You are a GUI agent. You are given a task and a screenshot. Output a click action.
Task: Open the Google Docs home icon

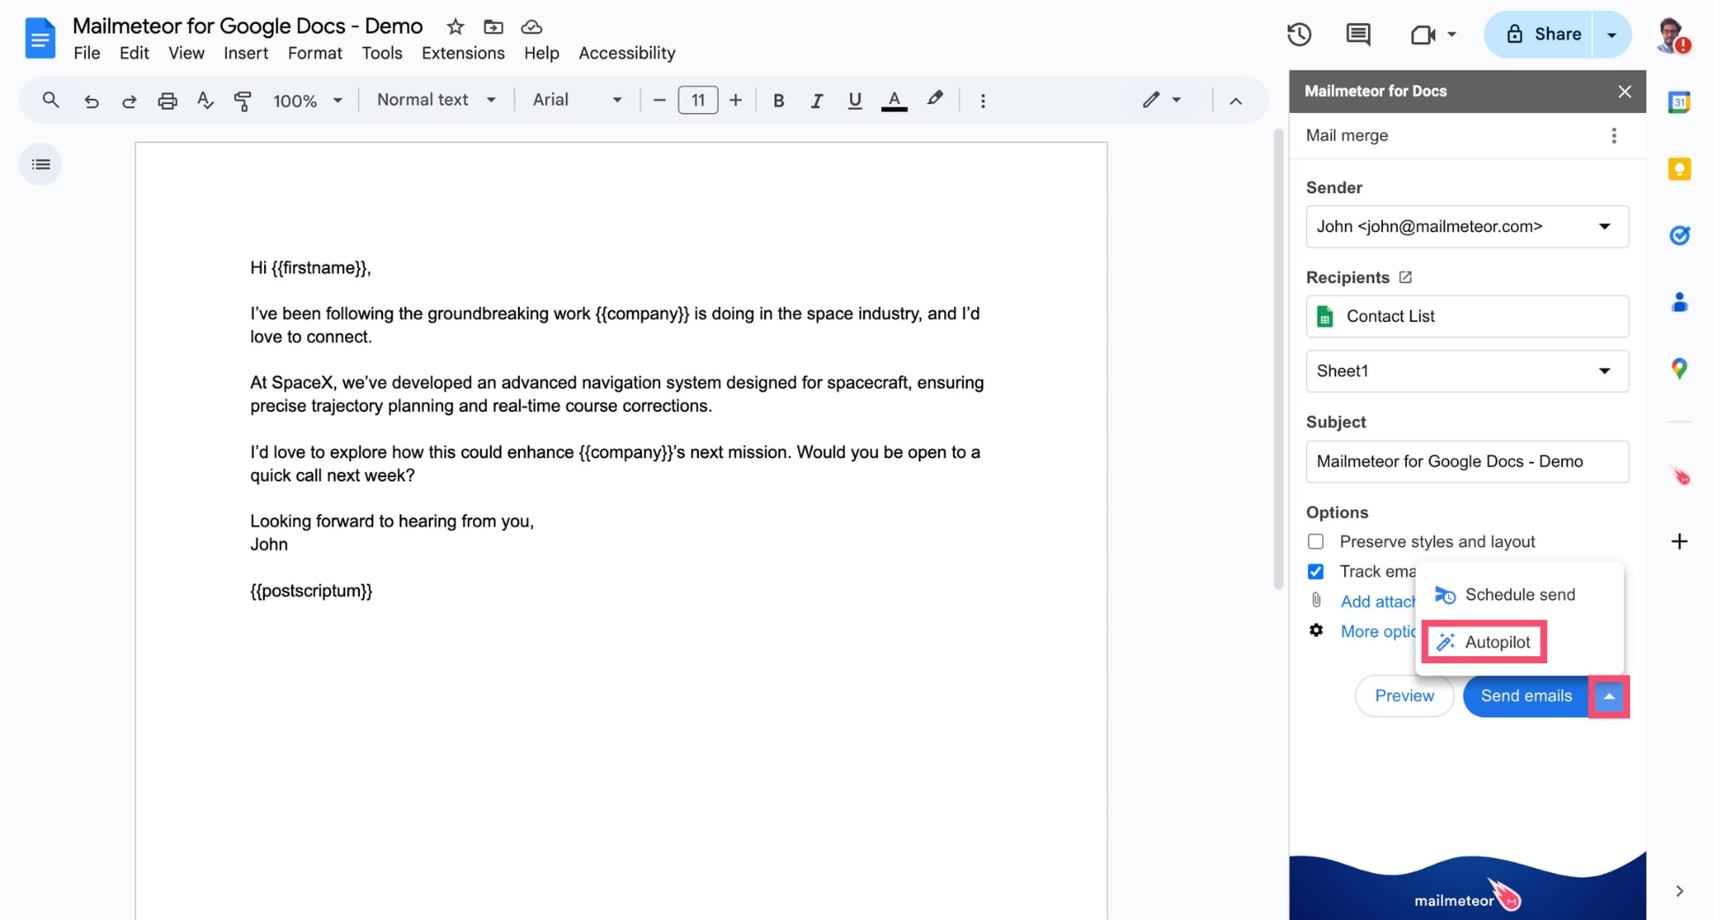click(x=40, y=38)
